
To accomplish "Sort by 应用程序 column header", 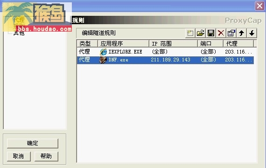I will (x=123, y=44).
